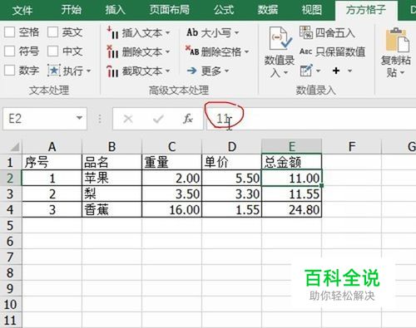Click the 四舍五入 label
The image size is (416, 328).
(x=335, y=33)
